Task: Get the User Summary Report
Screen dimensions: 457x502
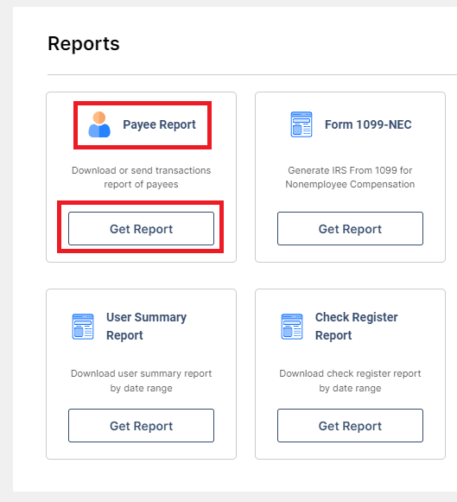Action: pyautogui.click(x=141, y=425)
